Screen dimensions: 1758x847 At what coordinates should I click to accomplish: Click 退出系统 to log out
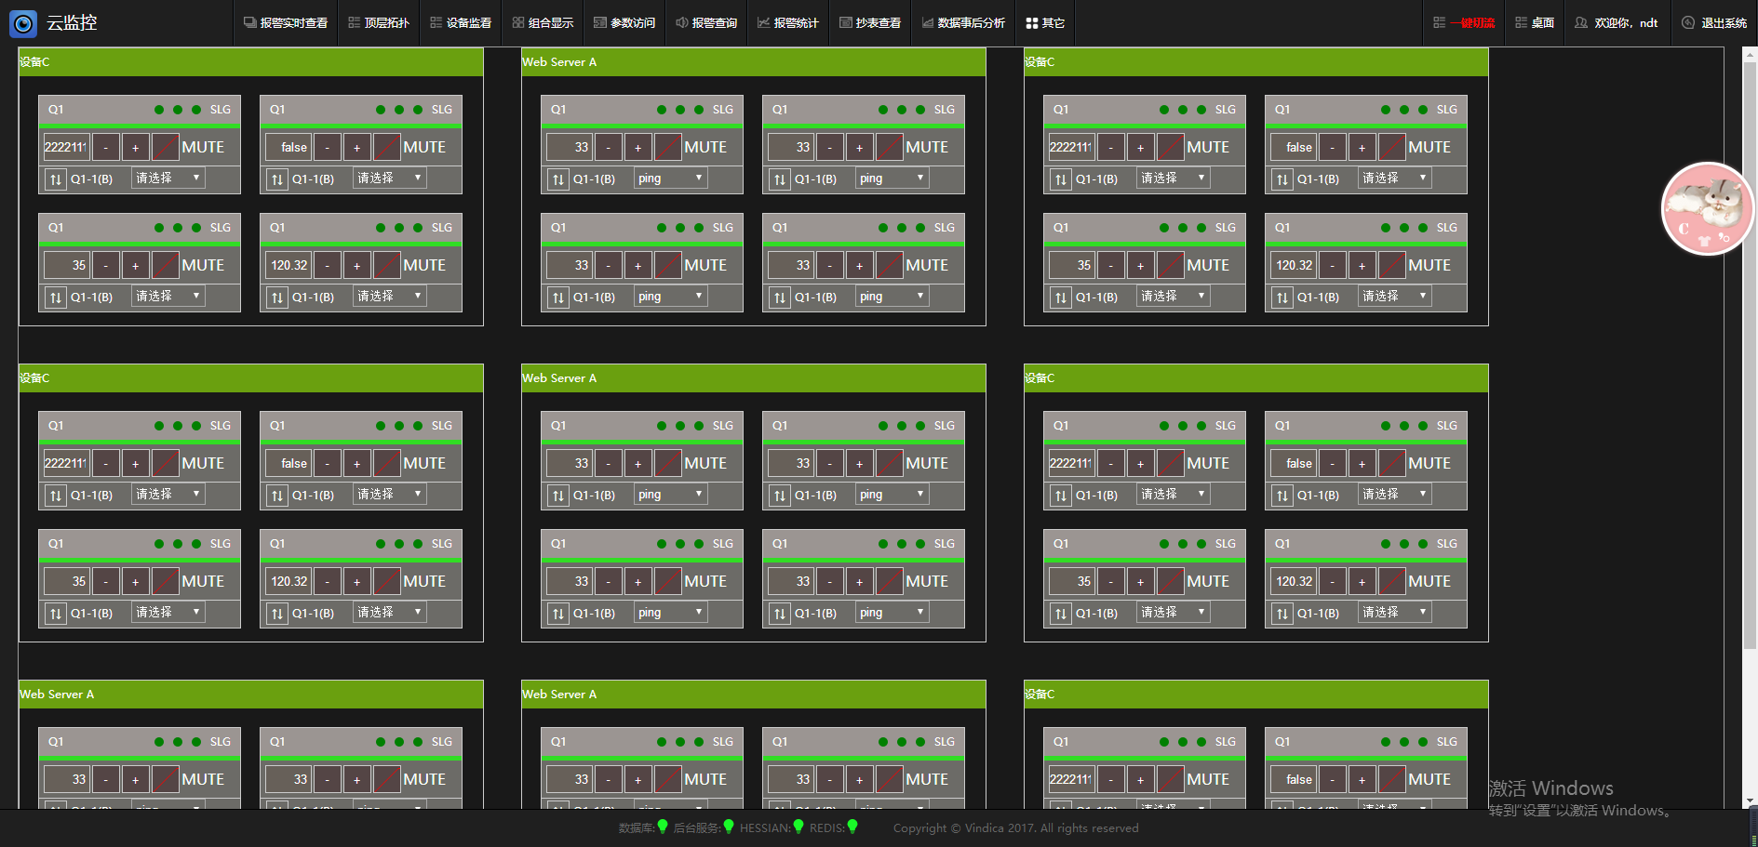1714,22
